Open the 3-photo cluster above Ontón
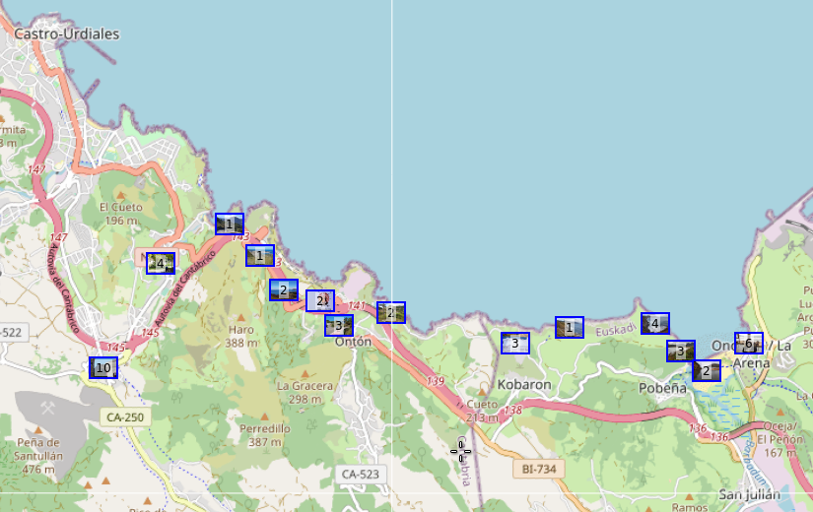This screenshot has width=813, height=512. point(339,325)
